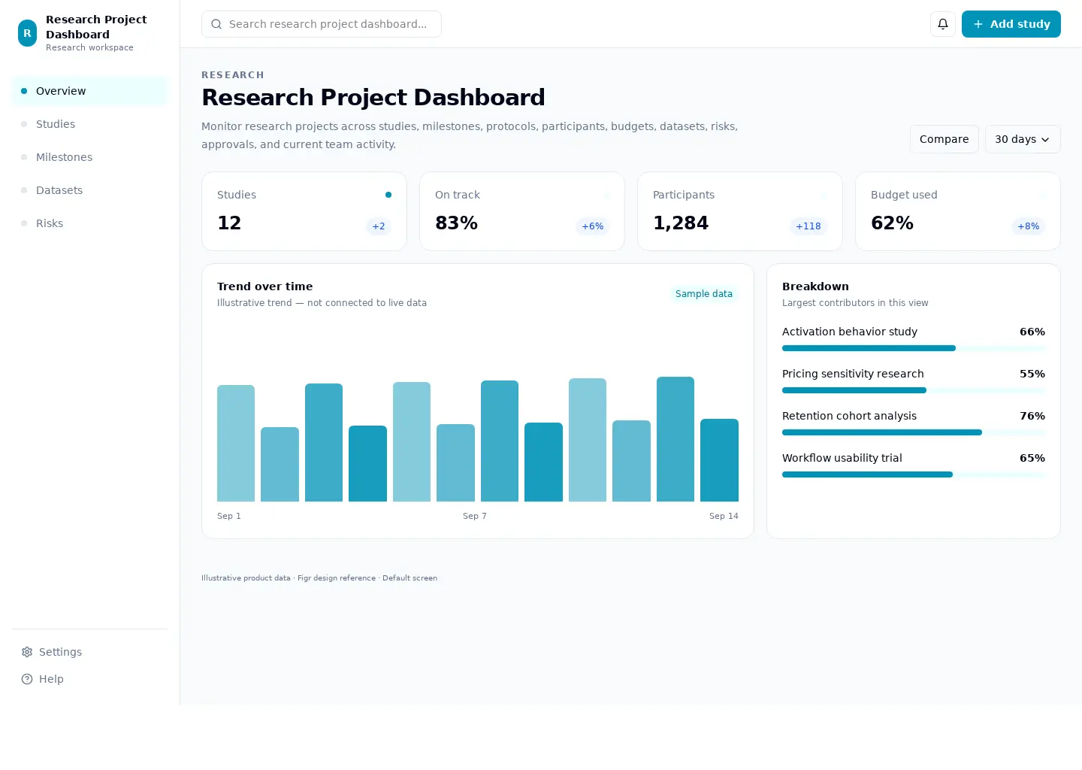The image size is (1082, 770).
Task: Click the Pricing sensitivity research progress bar
Action: point(914,390)
